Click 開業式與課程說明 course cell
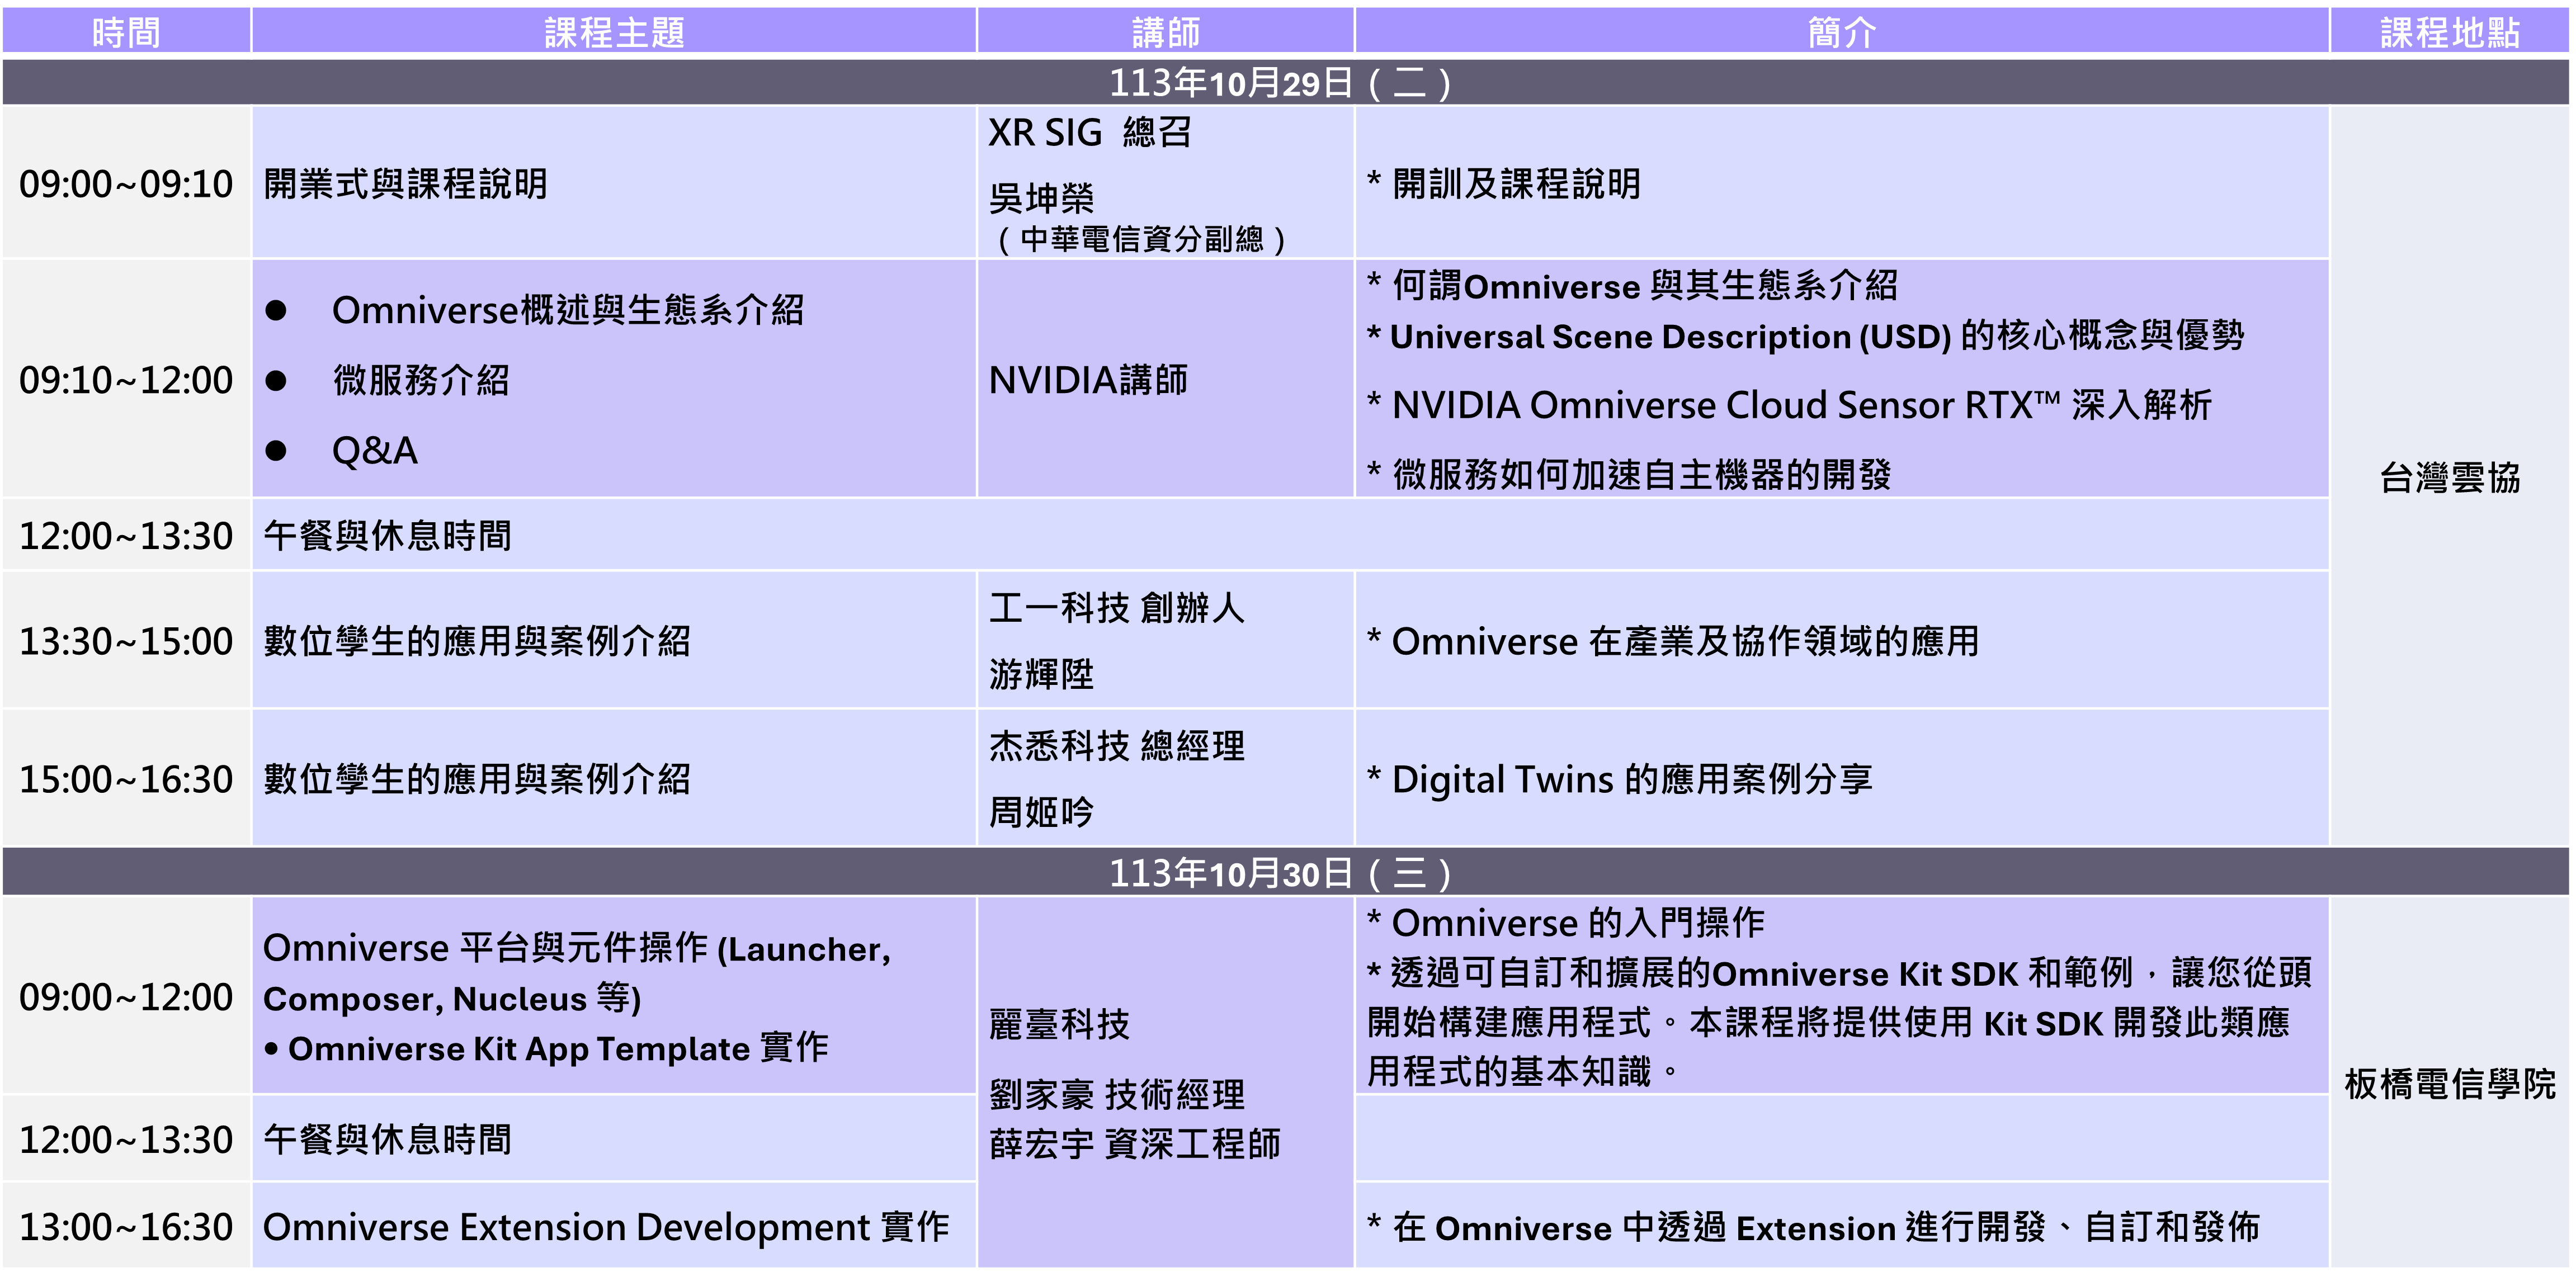2576x1272 pixels. click(x=405, y=184)
